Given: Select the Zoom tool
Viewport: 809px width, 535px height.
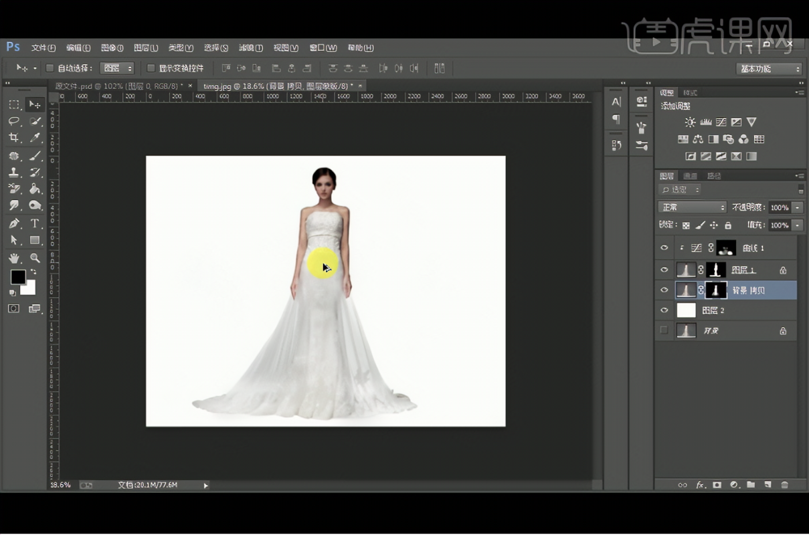Looking at the screenshot, I should click(x=35, y=258).
